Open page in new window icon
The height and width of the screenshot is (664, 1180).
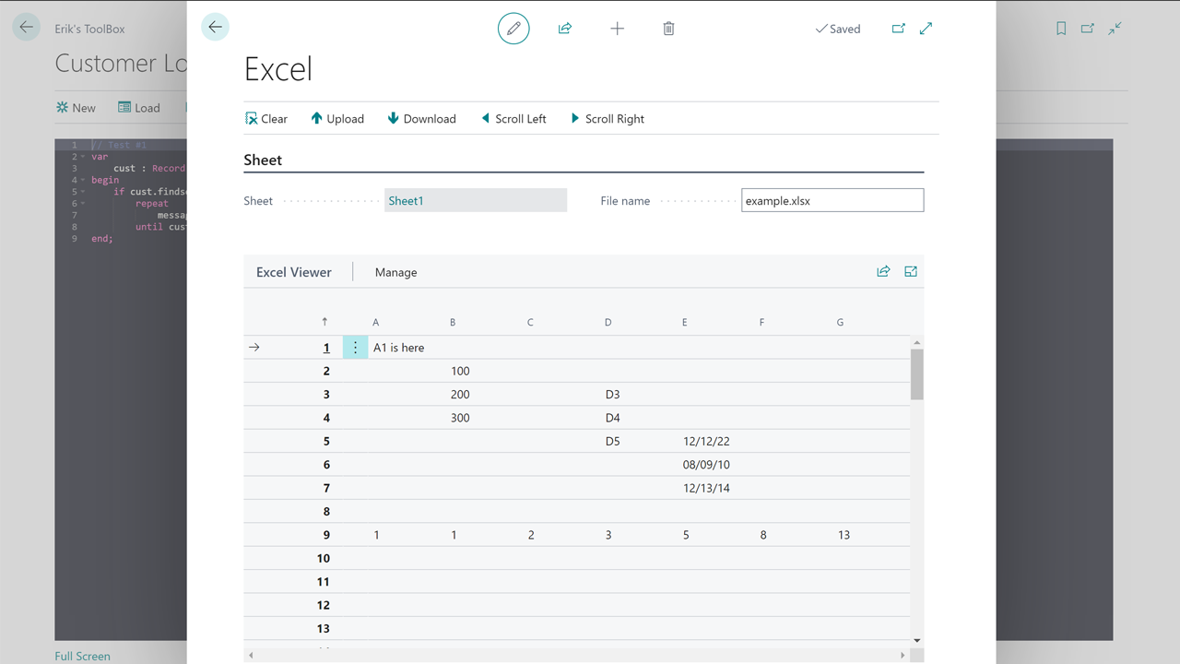click(x=898, y=29)
